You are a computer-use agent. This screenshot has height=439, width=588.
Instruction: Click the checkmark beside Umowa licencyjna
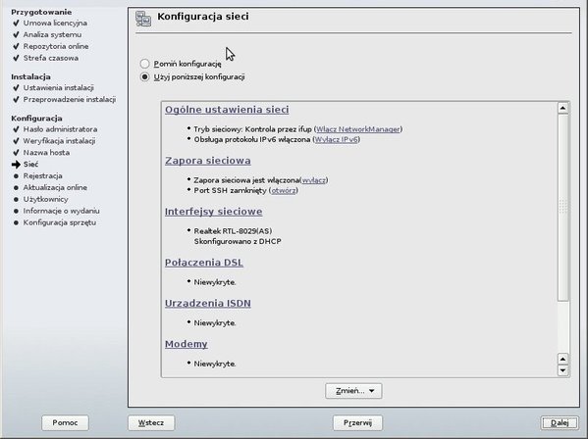tap(16, 24)
